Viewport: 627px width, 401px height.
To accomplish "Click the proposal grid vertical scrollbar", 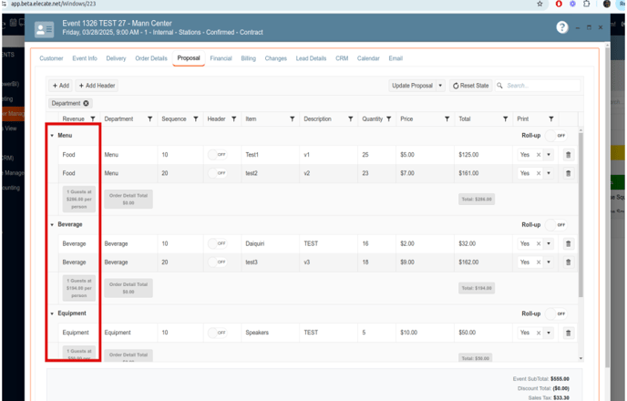I will [x=581, y=216].
